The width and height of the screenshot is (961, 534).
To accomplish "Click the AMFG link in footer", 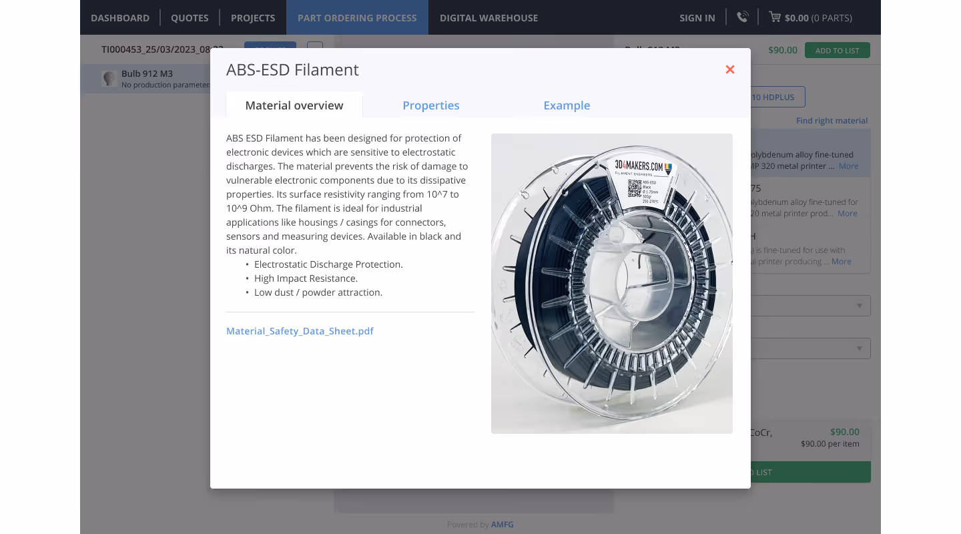I will pyautogui.click(x=503, y=525).
